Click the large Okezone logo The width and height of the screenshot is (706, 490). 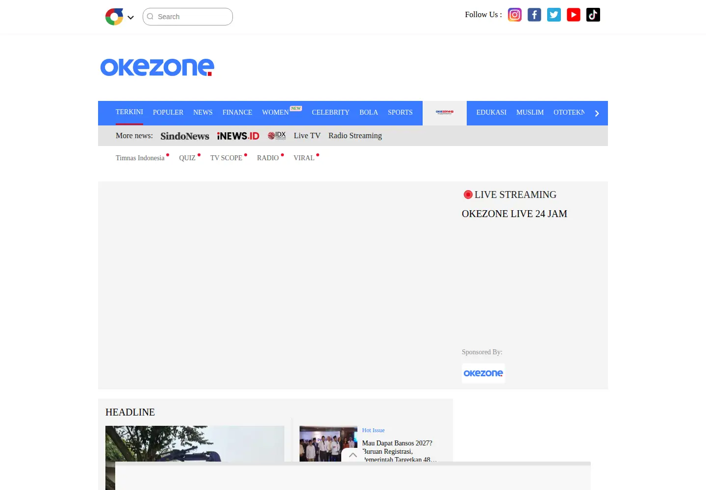click(x=157, y=67)
